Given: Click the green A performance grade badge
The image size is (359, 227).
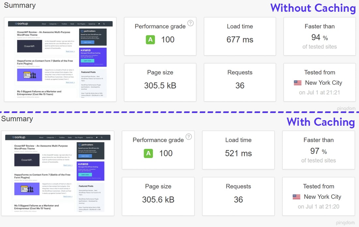Looking at the screenshot, I should click(150, 40).
